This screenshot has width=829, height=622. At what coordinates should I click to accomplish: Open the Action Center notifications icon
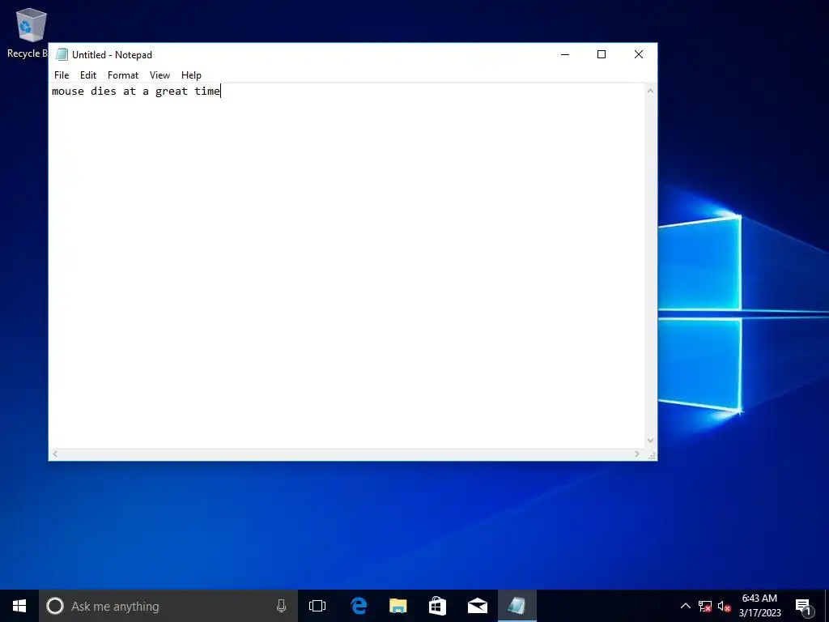tap(804, 606)
